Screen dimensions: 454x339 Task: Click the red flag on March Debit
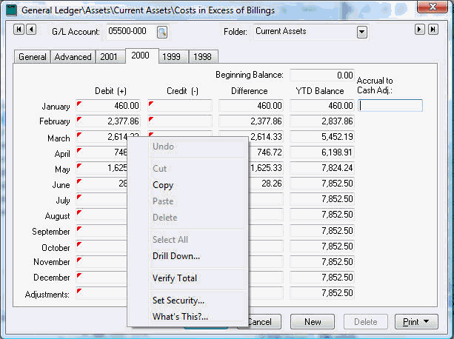tap(79, 135)
